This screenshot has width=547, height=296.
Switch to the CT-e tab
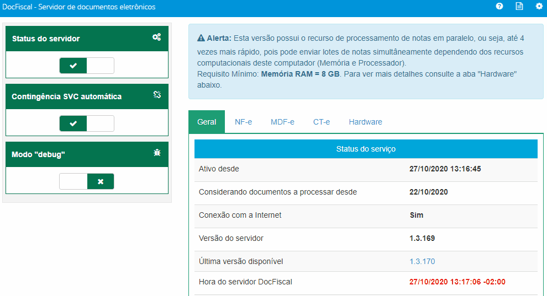[321, 122]
